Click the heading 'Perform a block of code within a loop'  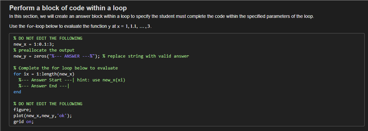click(x=68, y=8)
